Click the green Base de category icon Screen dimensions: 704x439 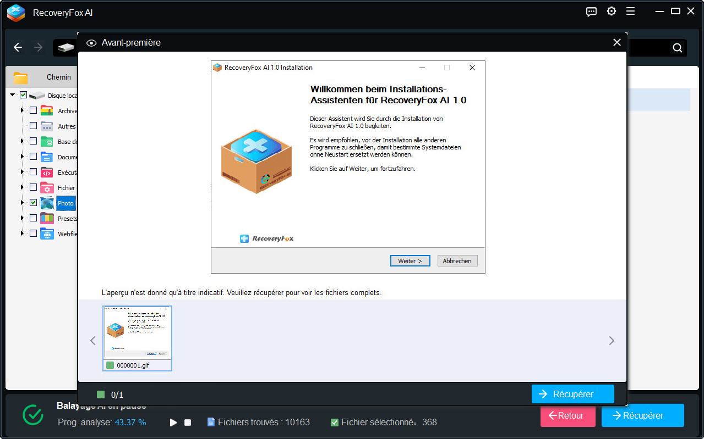coord(47,141)
